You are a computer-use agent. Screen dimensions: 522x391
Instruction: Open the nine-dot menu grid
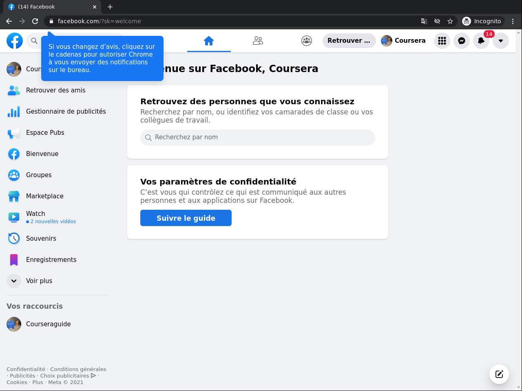(x=442, y=41)
